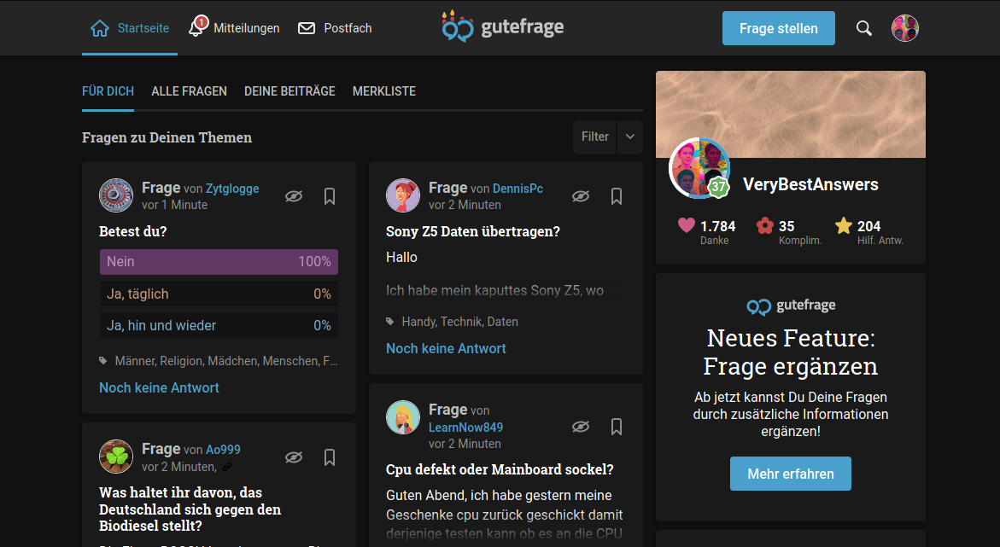The width and height of the screenshot is (1000, 547).
Task: Click the flower Komplimente icon
Action: (764, 225)
